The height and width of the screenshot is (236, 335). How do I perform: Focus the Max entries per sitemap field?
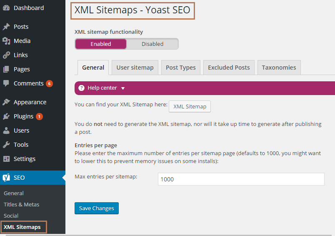click(241, 179)
